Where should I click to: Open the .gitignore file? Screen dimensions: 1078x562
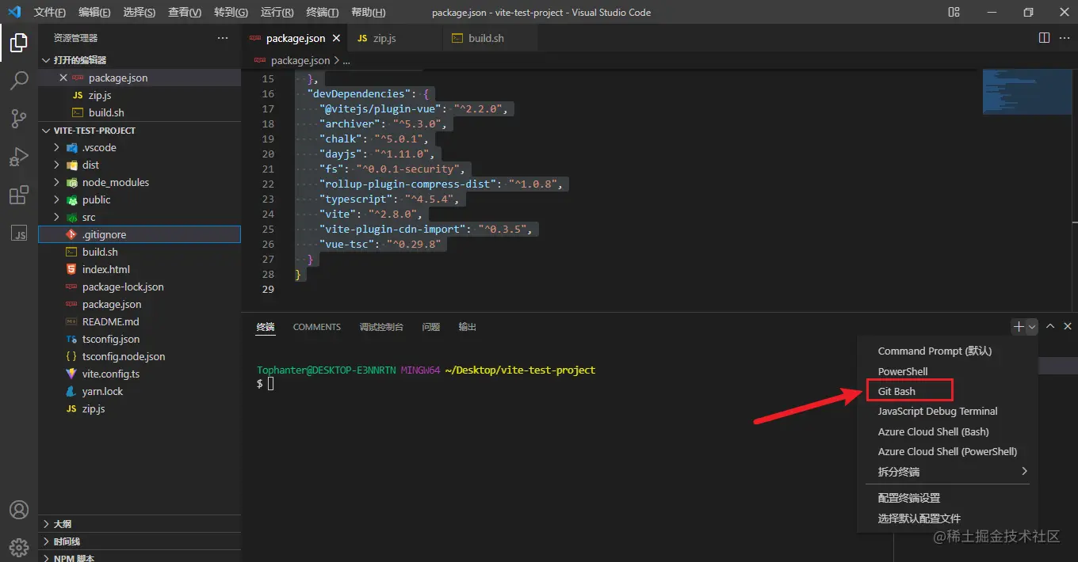[140, 234]
